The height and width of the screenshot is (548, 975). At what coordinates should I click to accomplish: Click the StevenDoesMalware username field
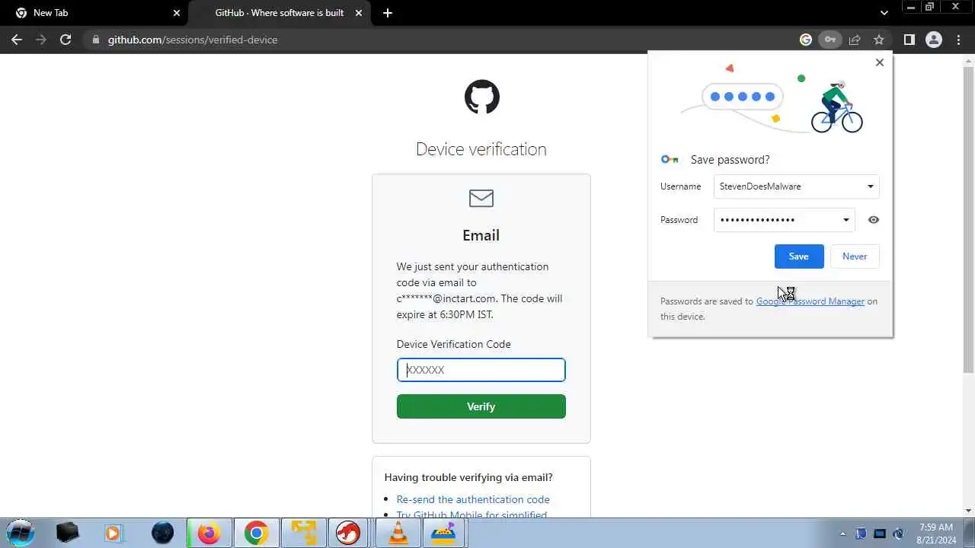(797, 186)
